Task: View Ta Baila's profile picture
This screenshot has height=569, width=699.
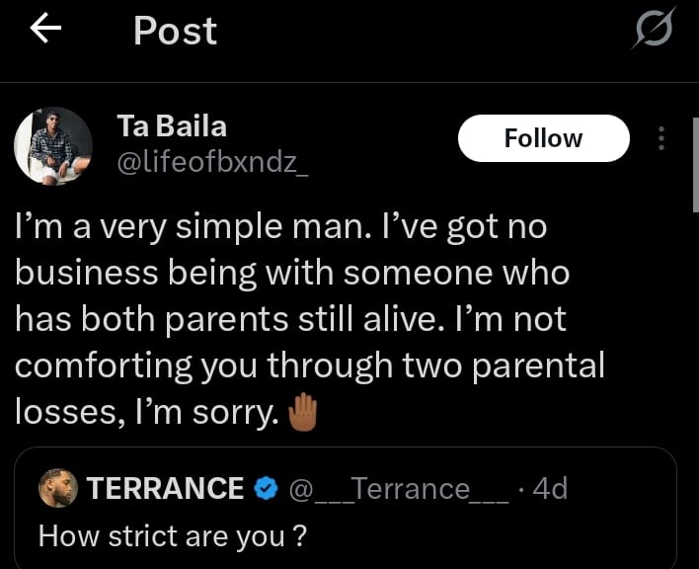Action: (x=52, y=145)
